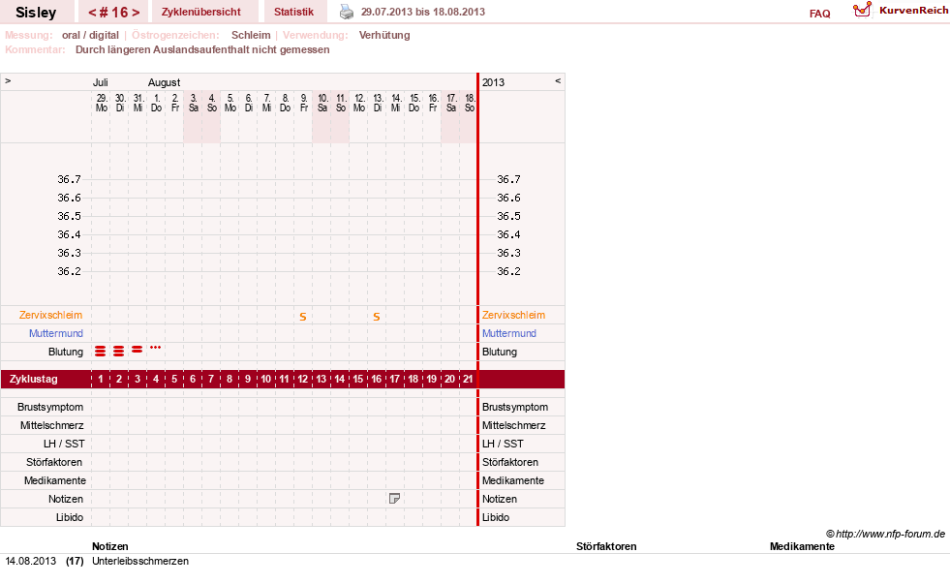Click the right Muttermund row label
Screen dimensions: 950x584
coord(509,333)
